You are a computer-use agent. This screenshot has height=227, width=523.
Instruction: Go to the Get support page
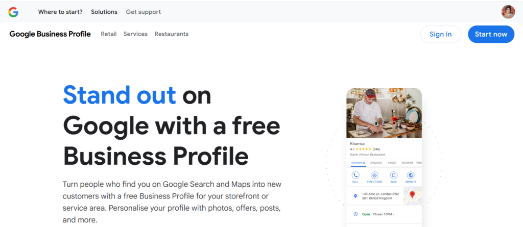[x=143, y=12]
